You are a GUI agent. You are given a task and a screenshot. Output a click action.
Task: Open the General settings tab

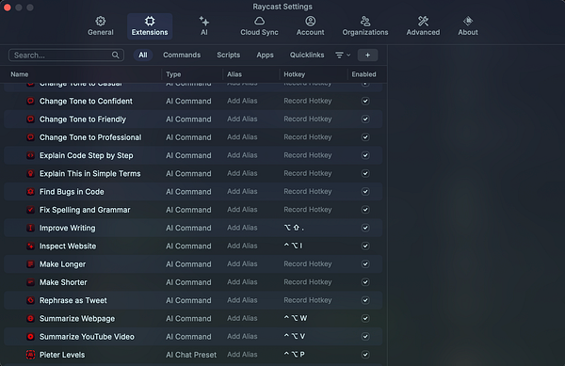click(x=100, y=26)
